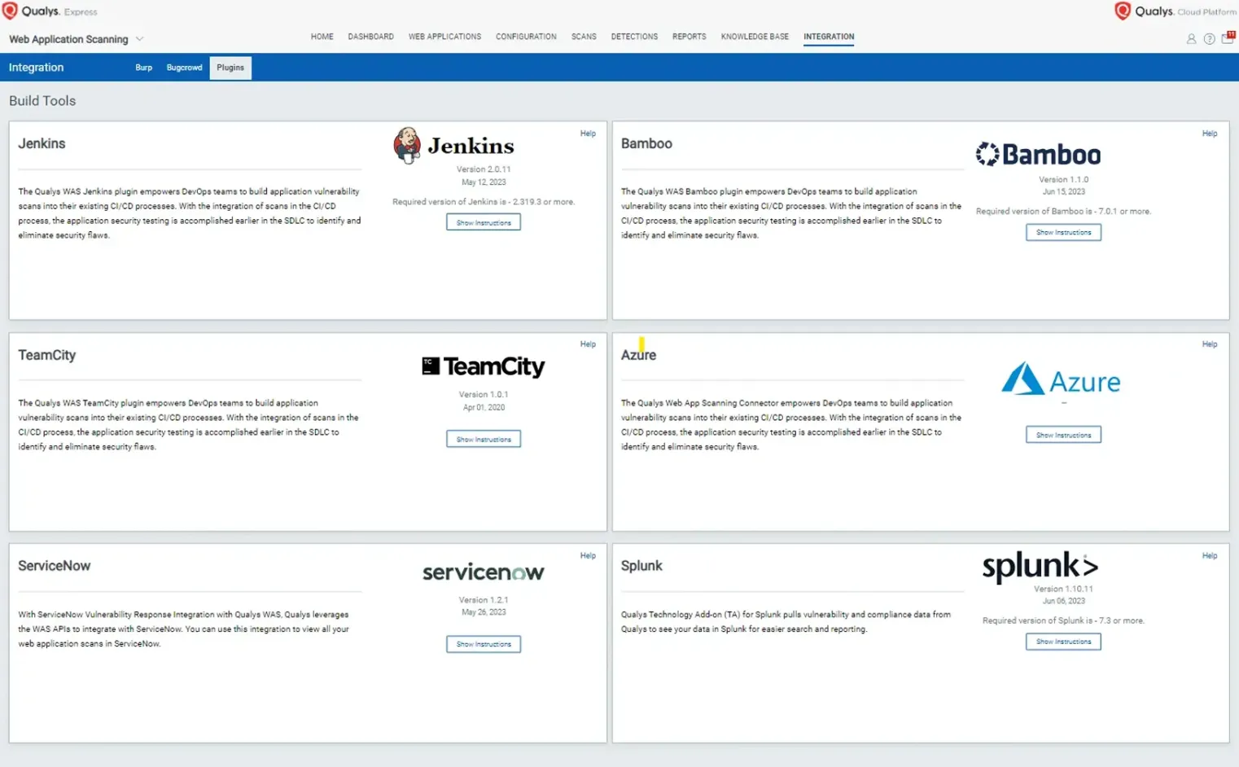This screenshot has width=1239, height=767.
Task: Click the TeamCity Apr 01, 2020 date
Action: (484, 407)
